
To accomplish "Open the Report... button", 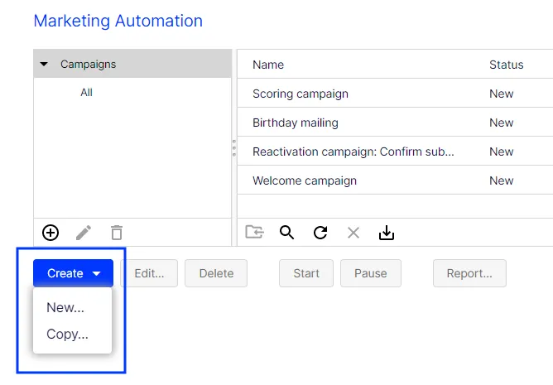I will click(469, 273).
